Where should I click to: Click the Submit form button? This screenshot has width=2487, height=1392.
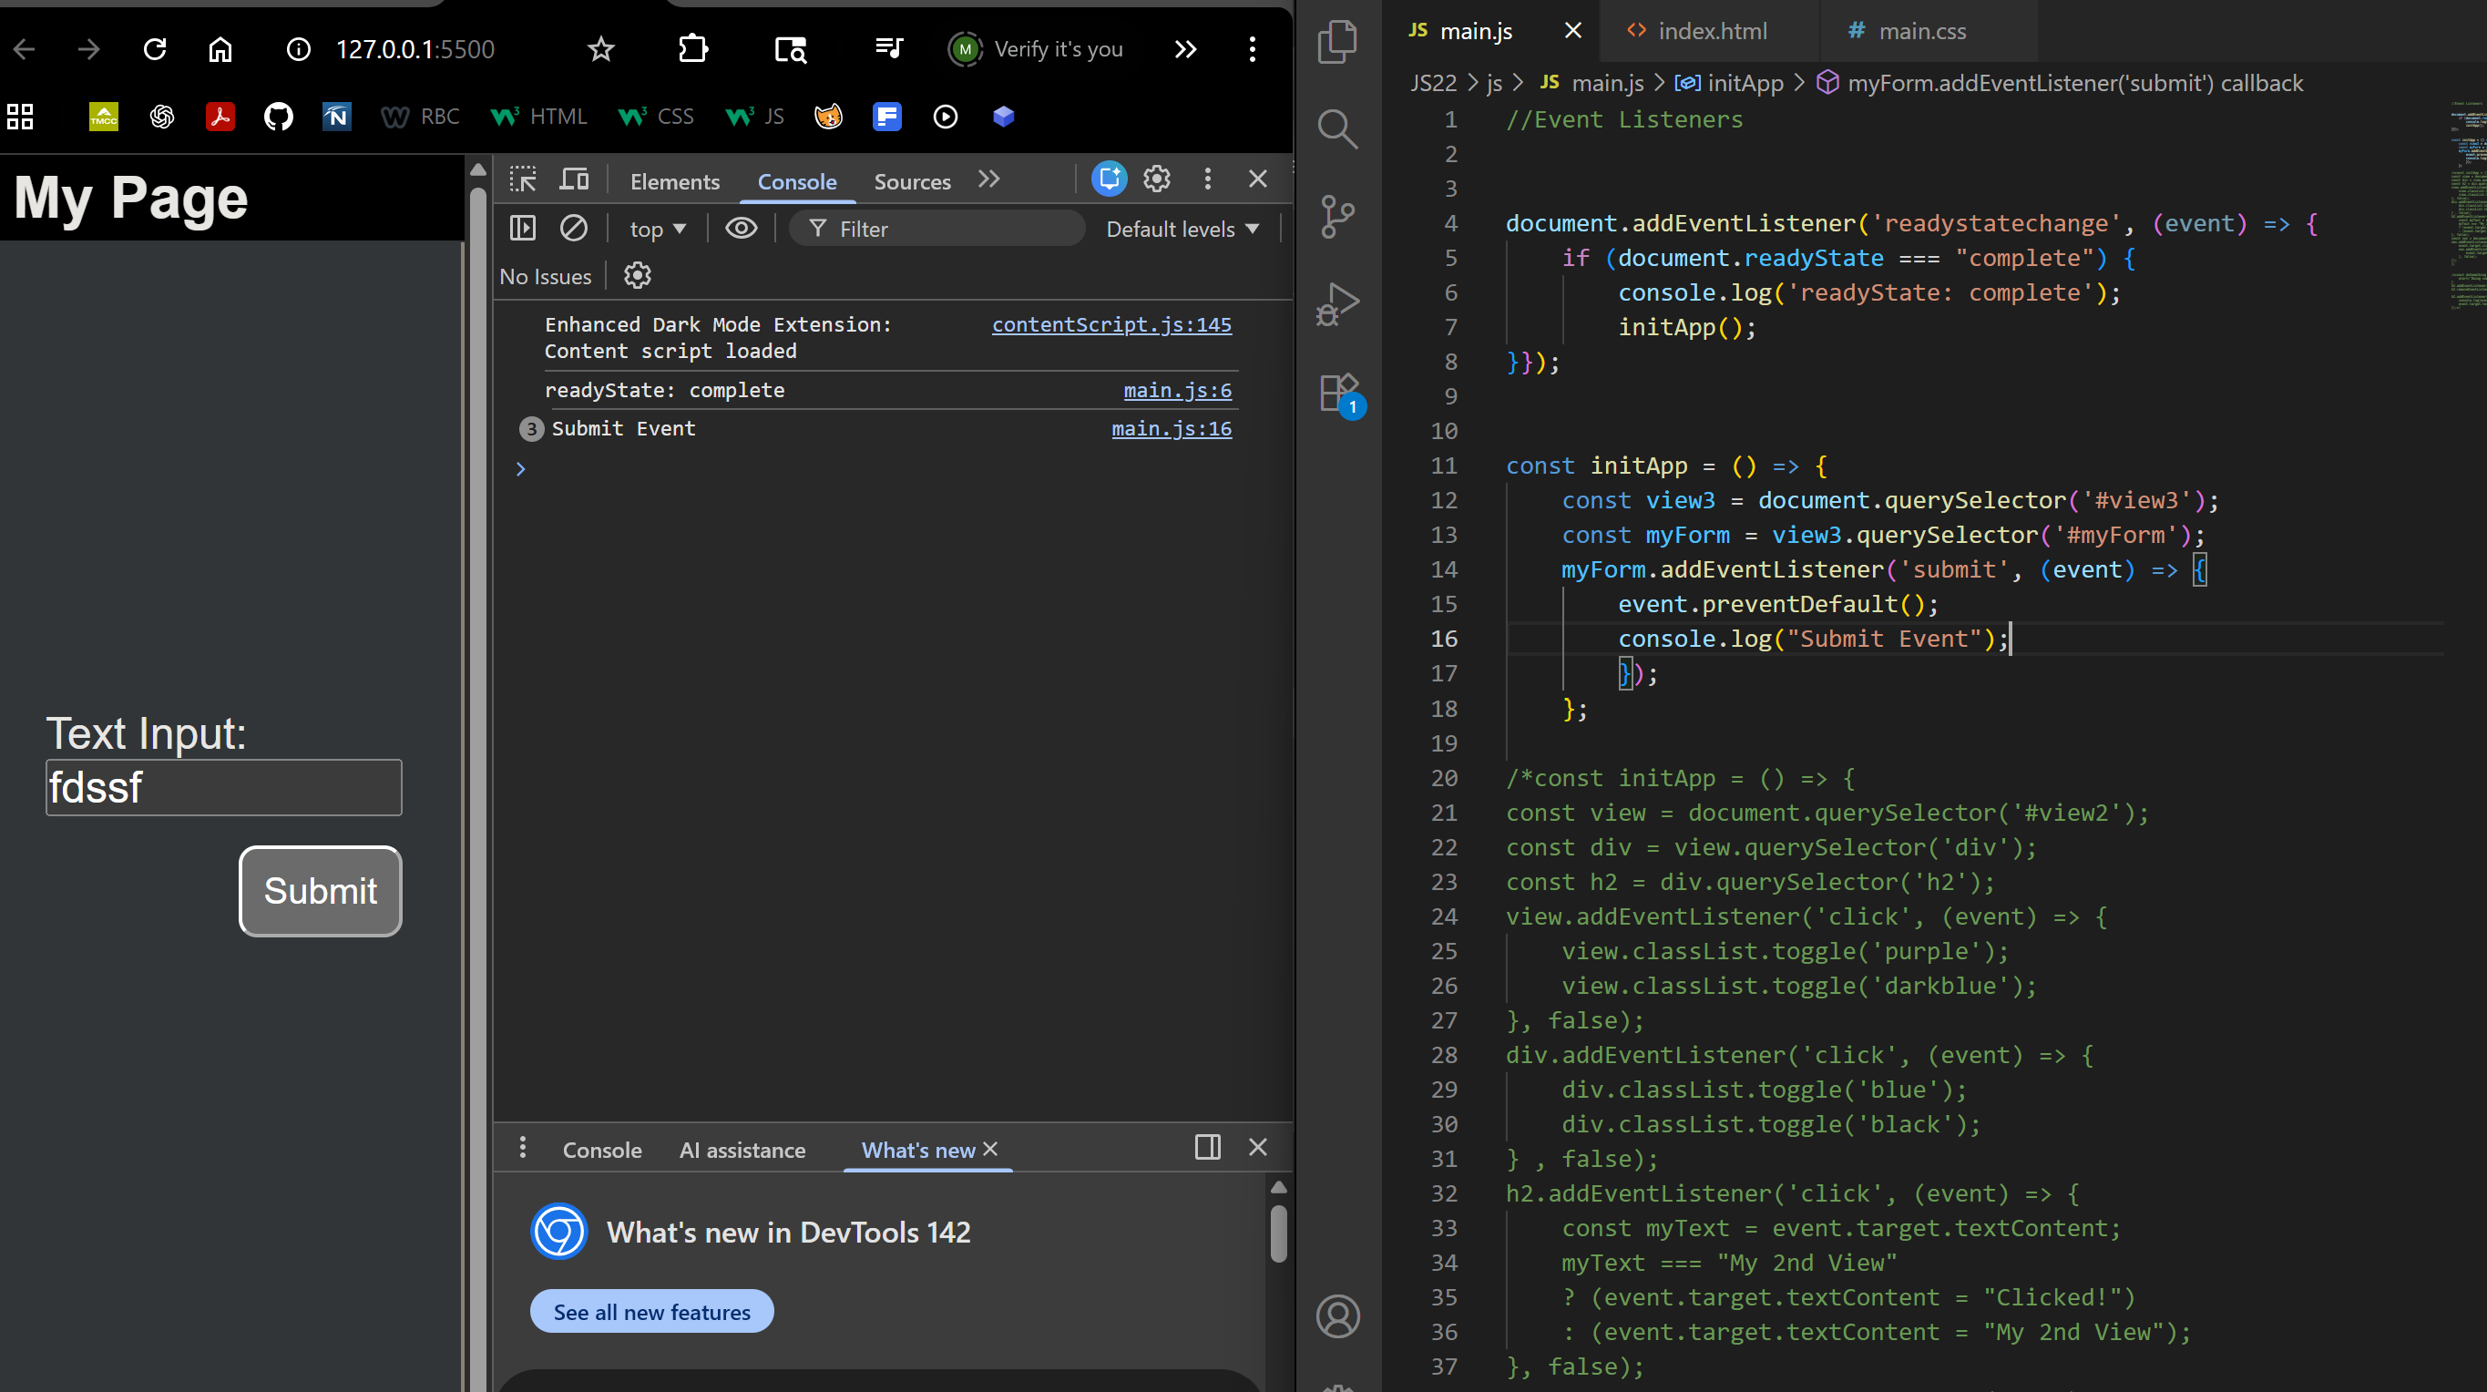[x=321, y=891]
